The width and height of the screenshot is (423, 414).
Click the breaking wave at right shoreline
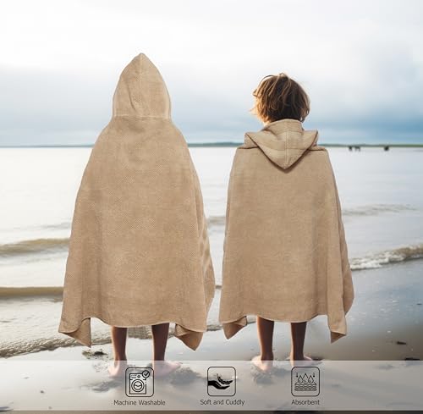(x=387, y=257)
